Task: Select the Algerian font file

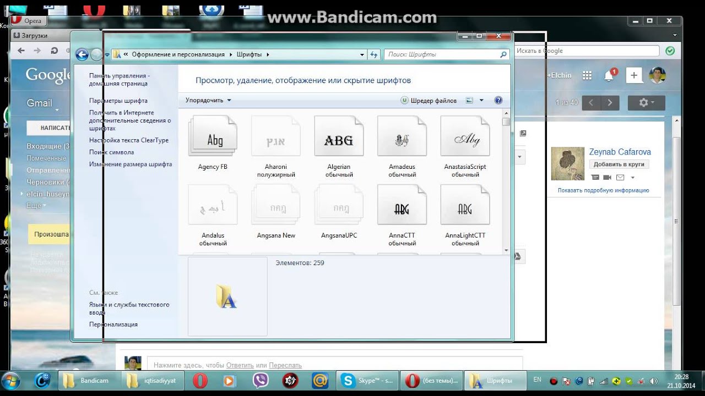Action: pos(339,146)
